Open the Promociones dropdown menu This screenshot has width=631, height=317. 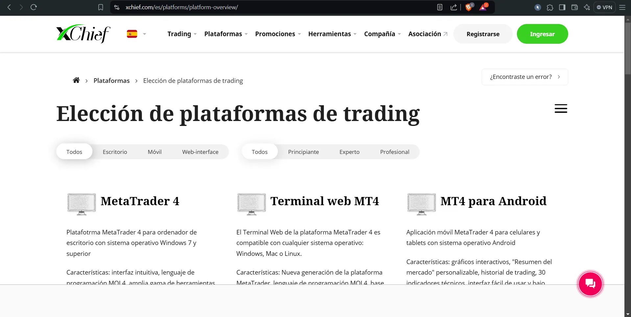[278, 34]
